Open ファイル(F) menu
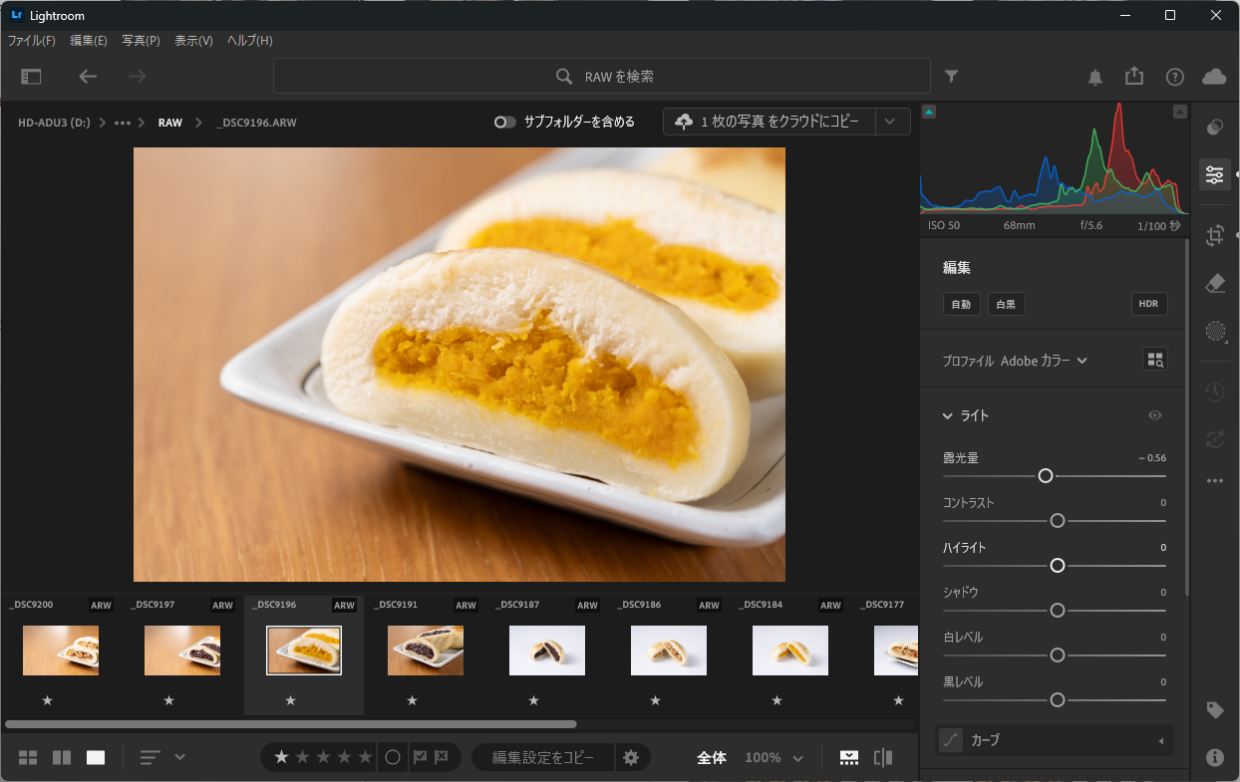This screenshot has height=782, width=1240. [x=32, y=41]
